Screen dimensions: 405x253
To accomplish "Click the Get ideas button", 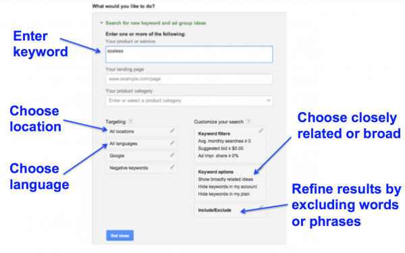I will click(x=120, y=235).
